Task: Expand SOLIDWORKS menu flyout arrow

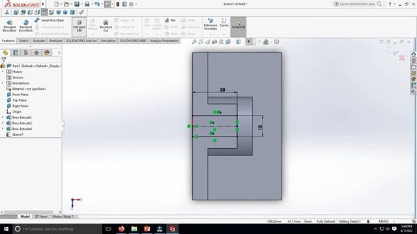Action: (43, 4)
